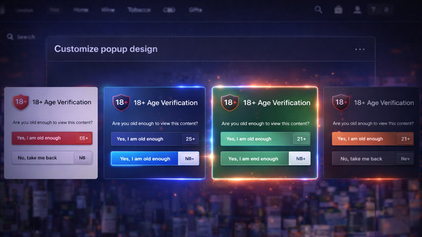The image size is (422, 237).
Task: Click the 'Nev' badge on dark popup
Action: point(406,159)
